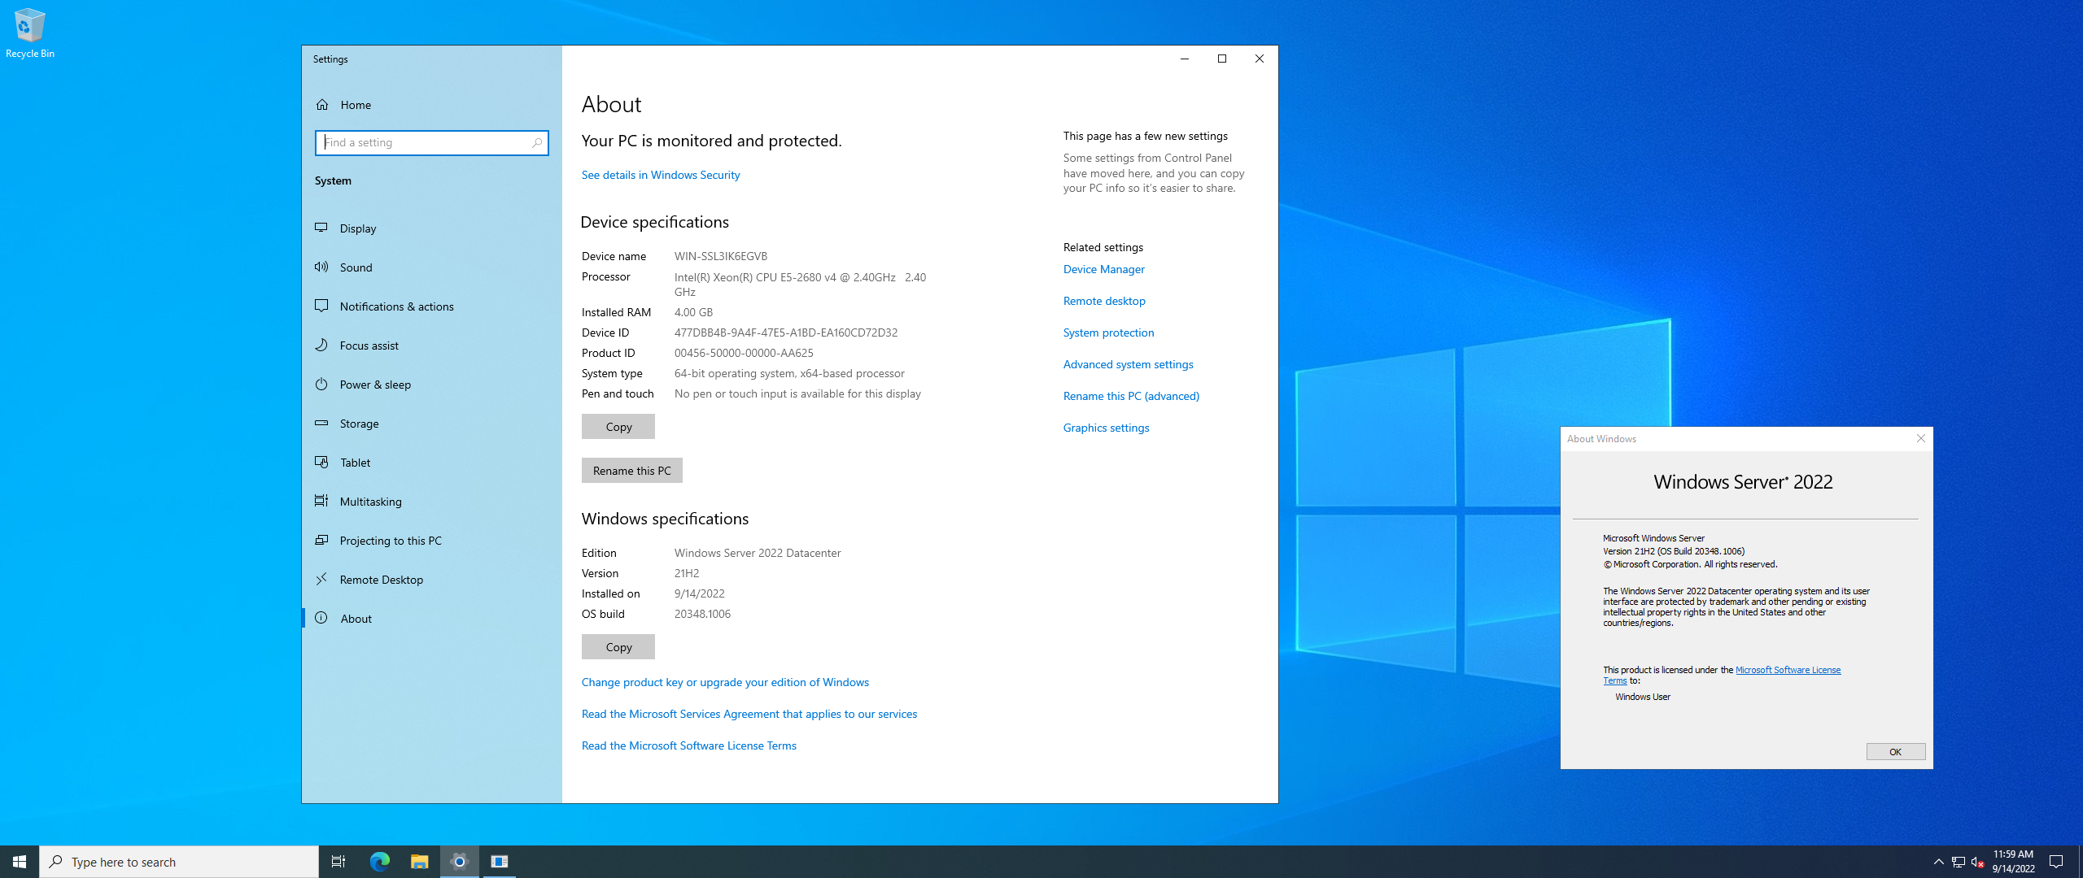The width and height of the screenshot is (2083, 878).
Task: Select Installed RAM 4.00 GB value
Action: tap(693, 312)
